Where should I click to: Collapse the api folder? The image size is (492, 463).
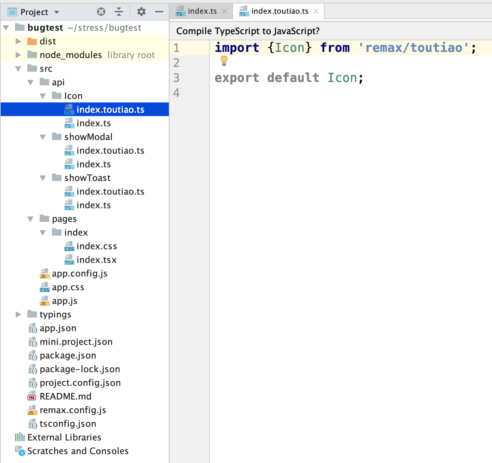(x=31, y=82)
